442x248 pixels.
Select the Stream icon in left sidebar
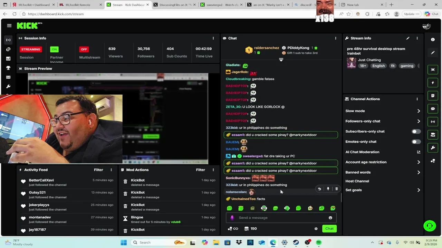[x=8, y=40]
